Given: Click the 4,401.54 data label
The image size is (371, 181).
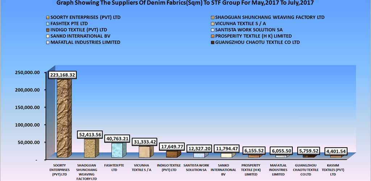Looking at the screenshot, I should pos(336,151).
